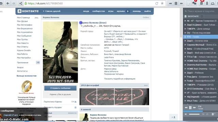Open Мои Настройки in sidebar

pyautogui.click(x=24, y=58)
